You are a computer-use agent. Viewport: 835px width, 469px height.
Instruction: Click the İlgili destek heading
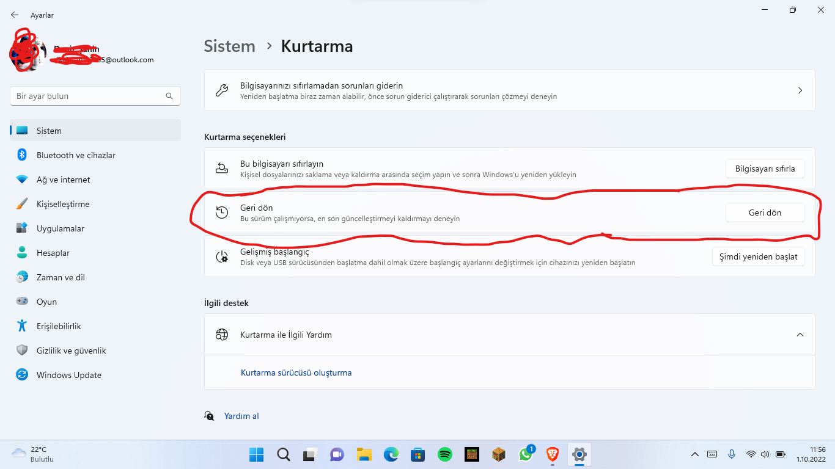coord(227,303)
